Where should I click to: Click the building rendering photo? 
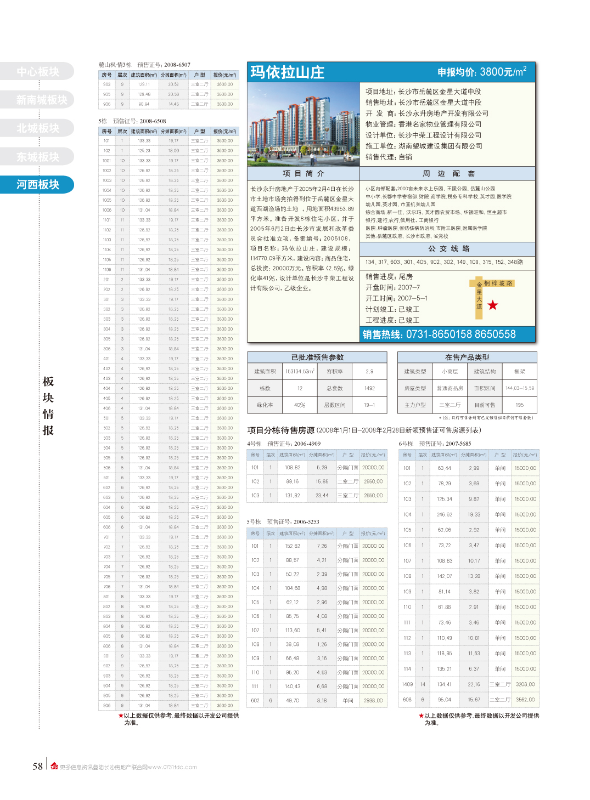(x=304, y=124)
